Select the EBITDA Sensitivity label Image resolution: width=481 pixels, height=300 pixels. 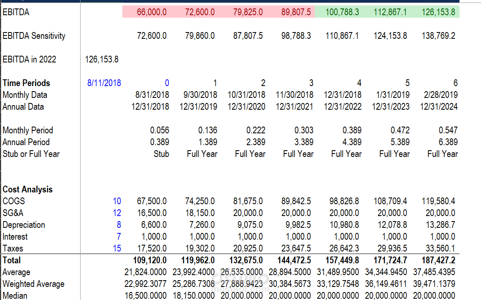click(x=34, y=35)
